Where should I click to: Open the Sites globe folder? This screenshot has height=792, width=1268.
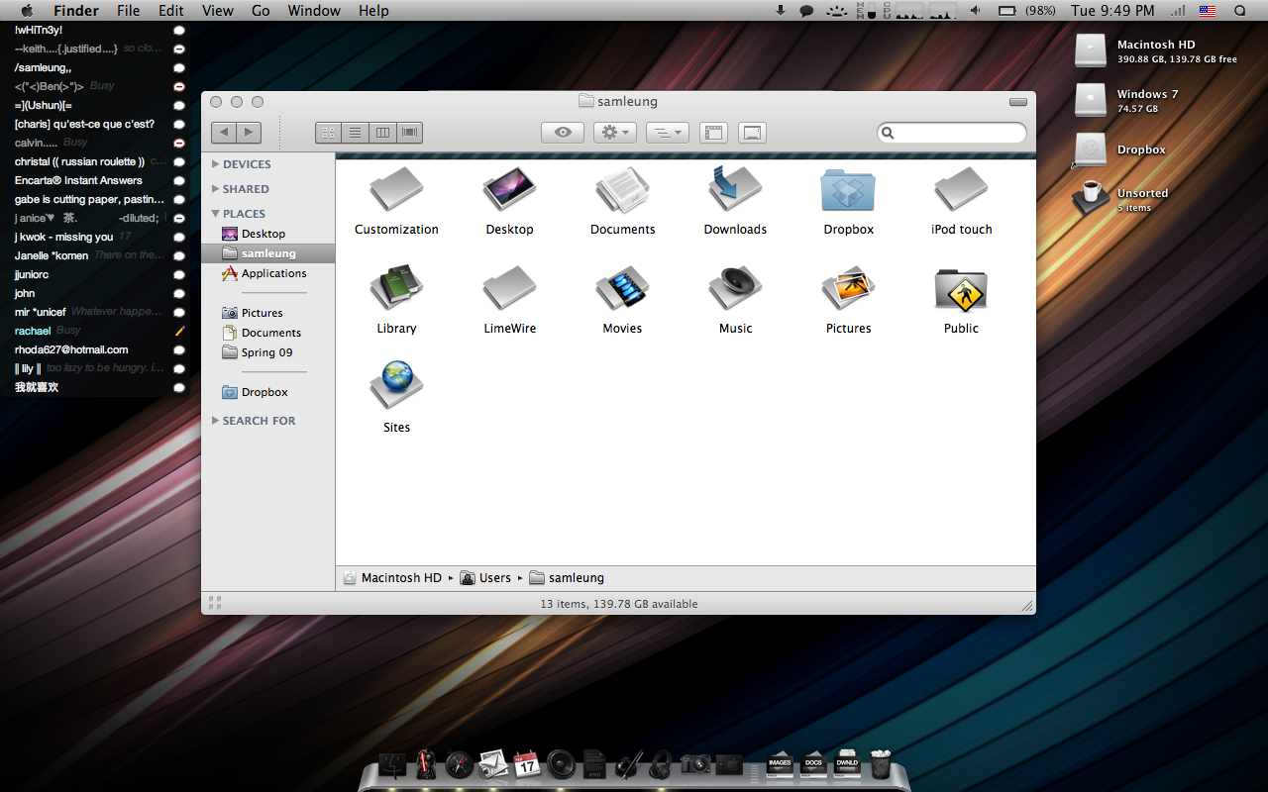coord(396,386)
